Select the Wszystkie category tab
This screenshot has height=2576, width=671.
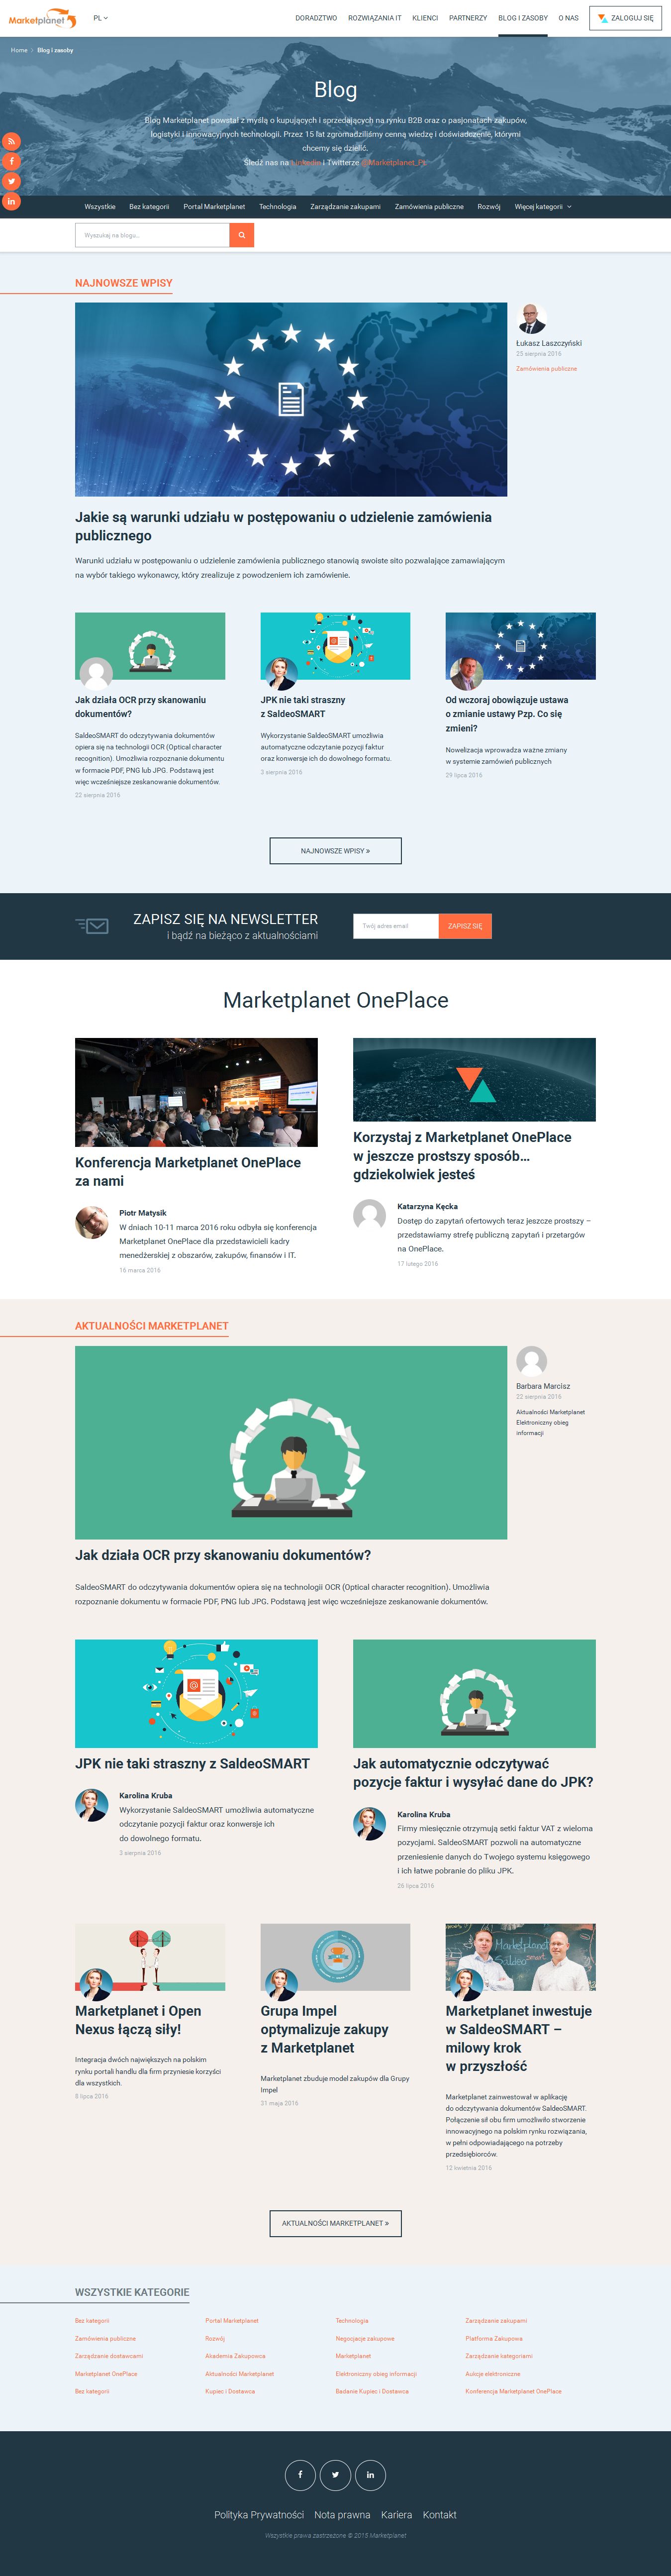tap(100, 207)
